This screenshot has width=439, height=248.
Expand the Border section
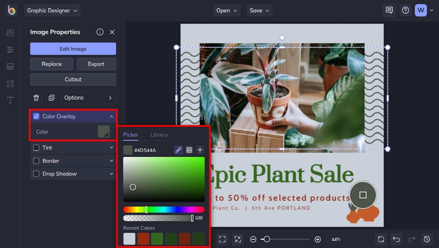click(111, 161)
